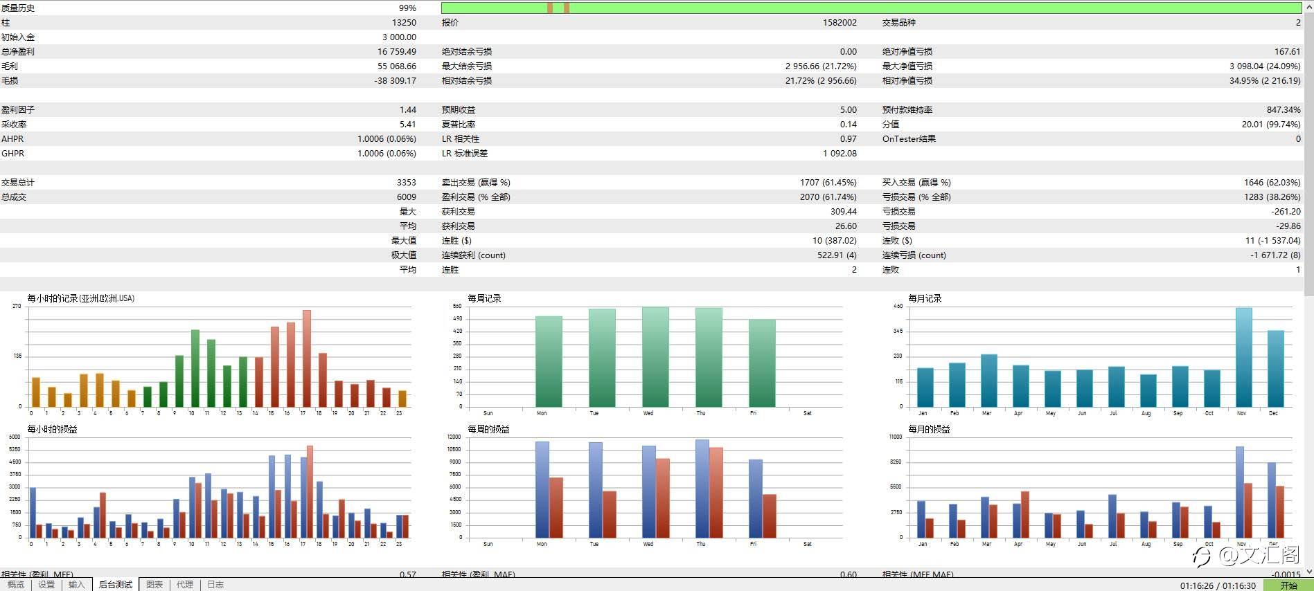Click the 最大净值亏损 value 3 098.04 (24.09%)
This screenshot has height=591, width=1314.
[1265, 66]
